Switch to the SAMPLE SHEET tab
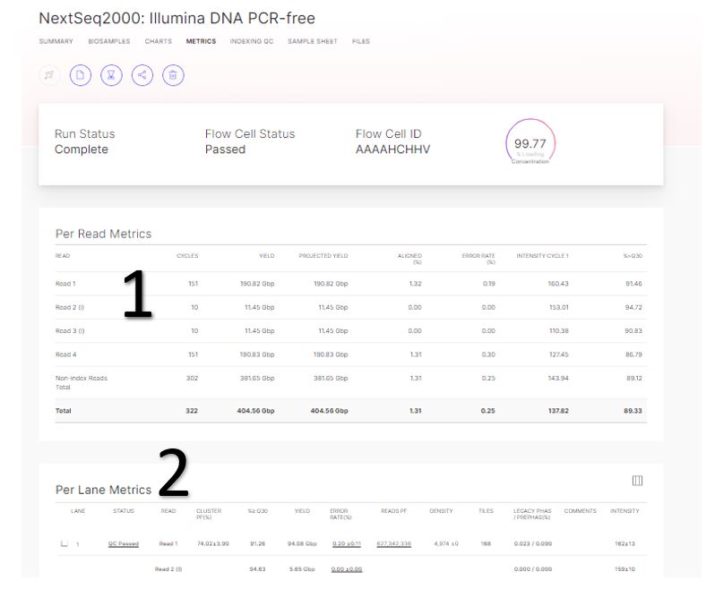715x589 pixels. click(x=313, y=41)
